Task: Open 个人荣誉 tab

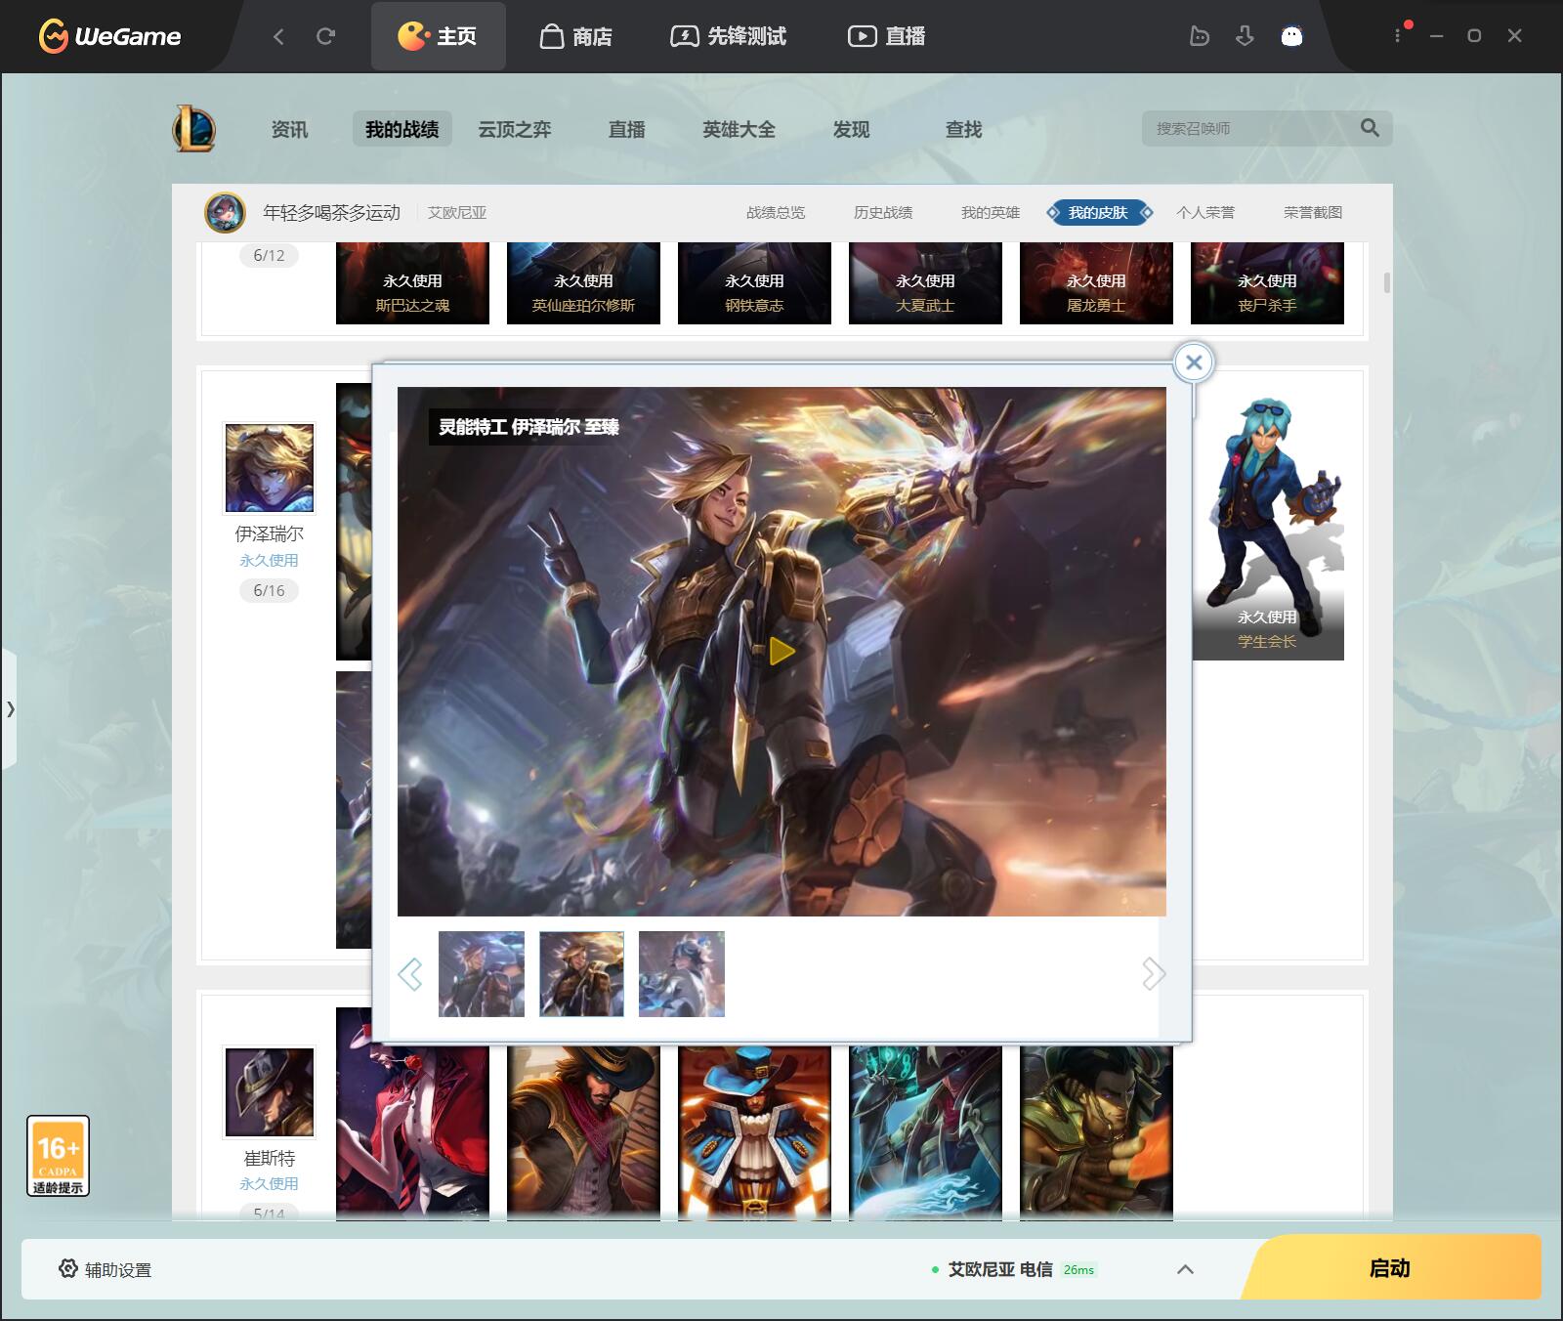Action: tap(1205, 212)
